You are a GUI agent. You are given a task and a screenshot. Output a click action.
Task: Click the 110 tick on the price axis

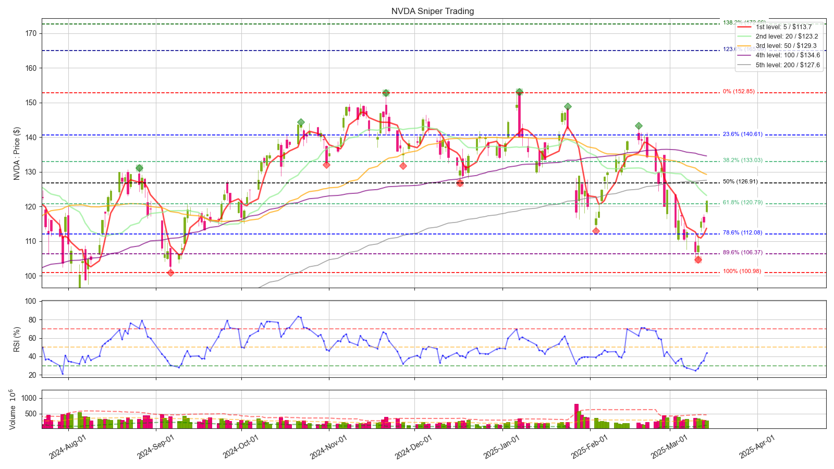click(x=30, y=241)
